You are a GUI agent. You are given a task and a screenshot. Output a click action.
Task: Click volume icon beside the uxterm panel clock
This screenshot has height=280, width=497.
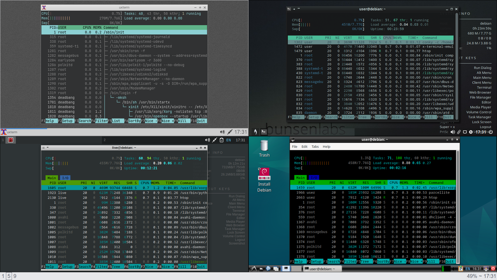223,132
